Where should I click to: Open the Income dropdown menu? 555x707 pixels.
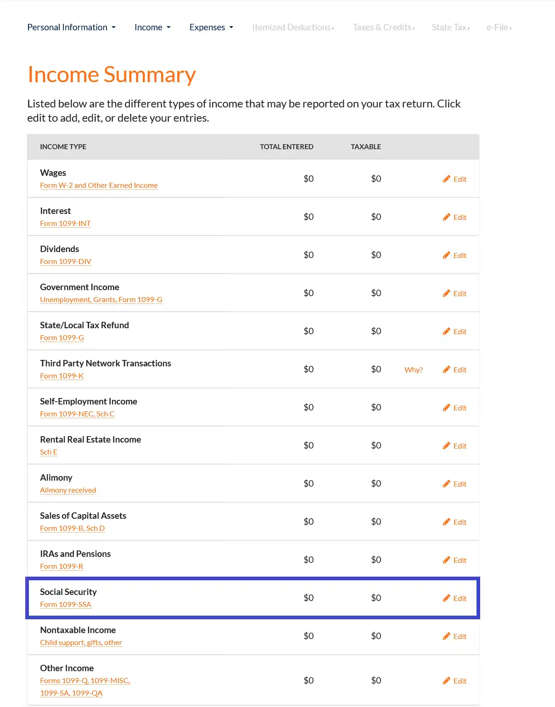pos(152,28)
